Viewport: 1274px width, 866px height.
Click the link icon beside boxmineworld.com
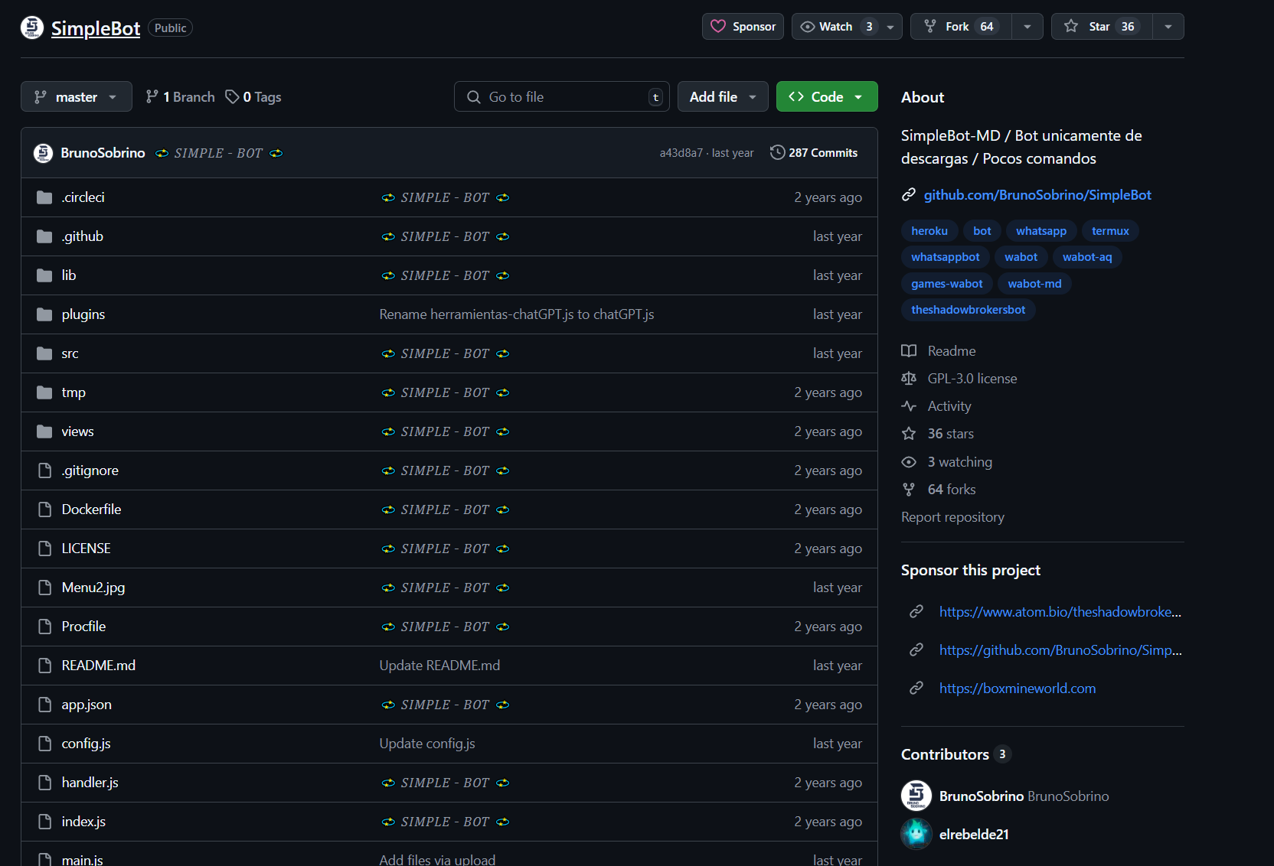point(916,689)
